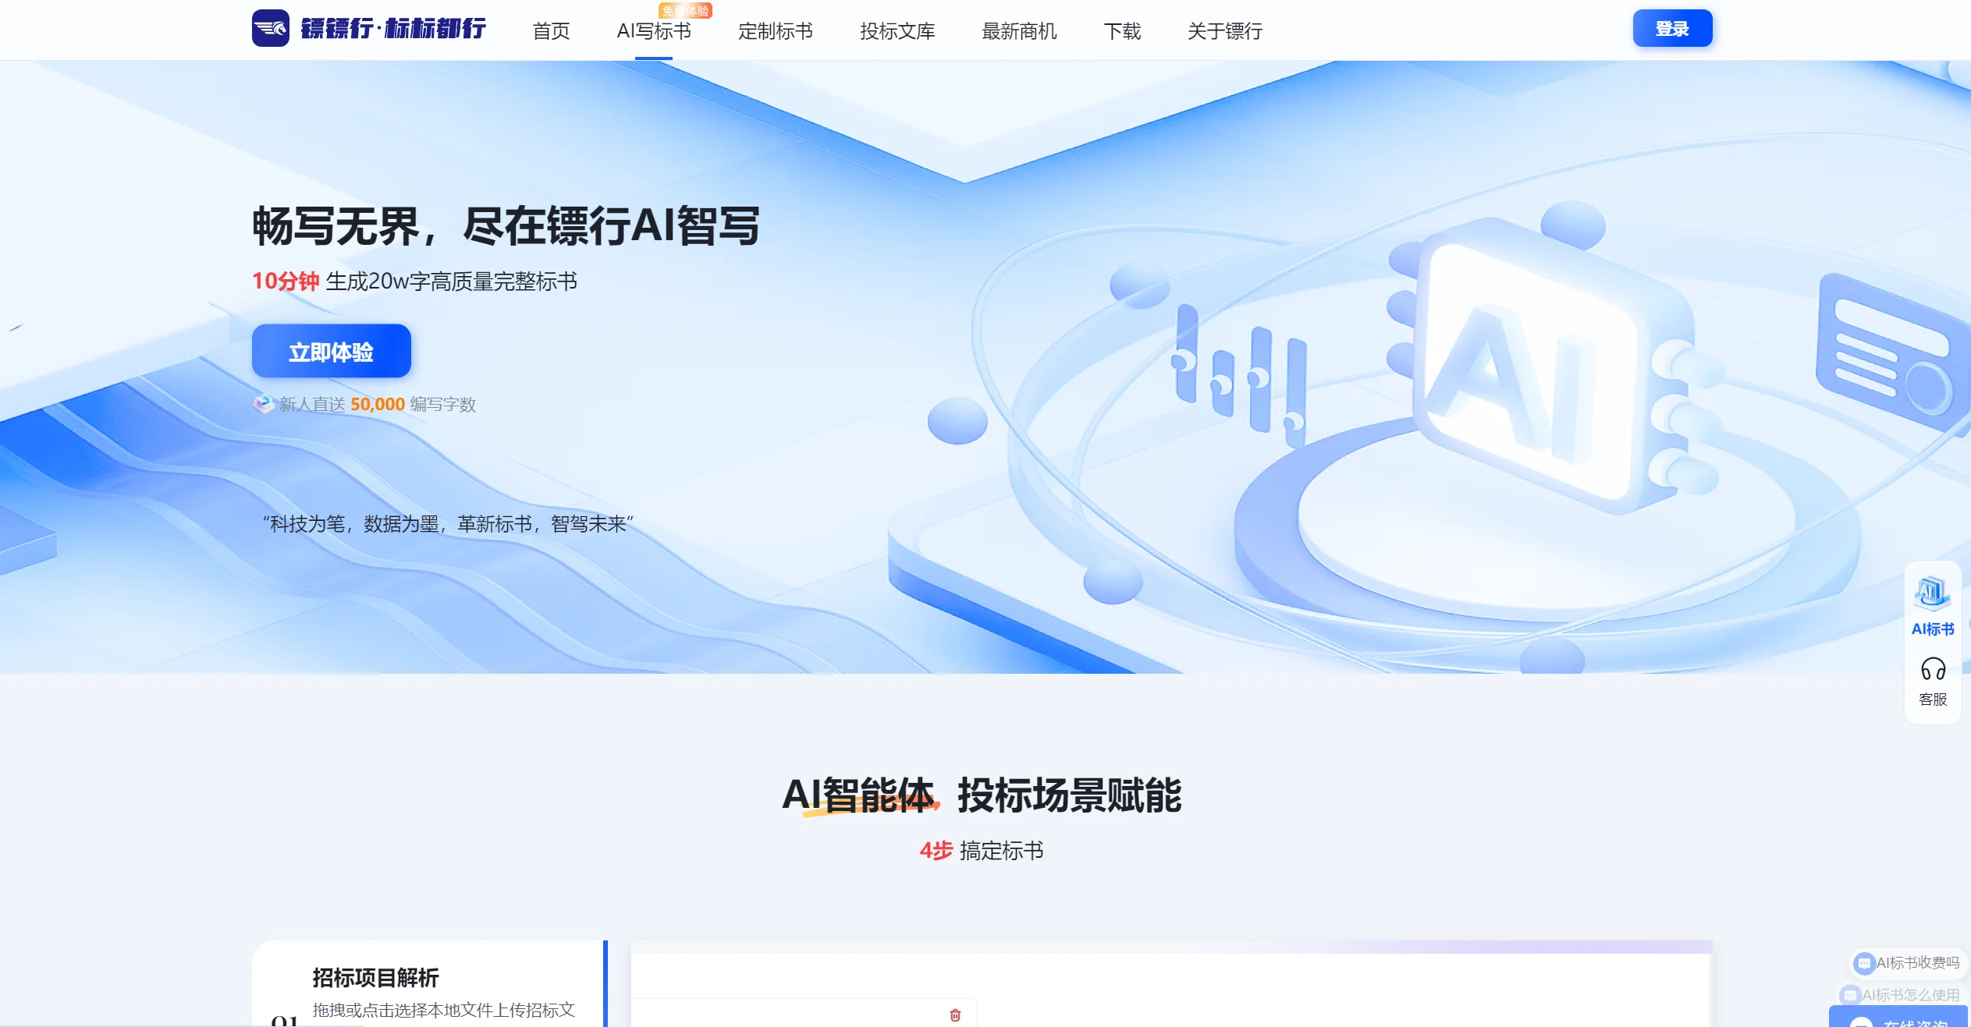Screen dimensions: 1971x1027
Task: Open the AI标书 panel from the right sidebar
Action: pos(1932,604)
